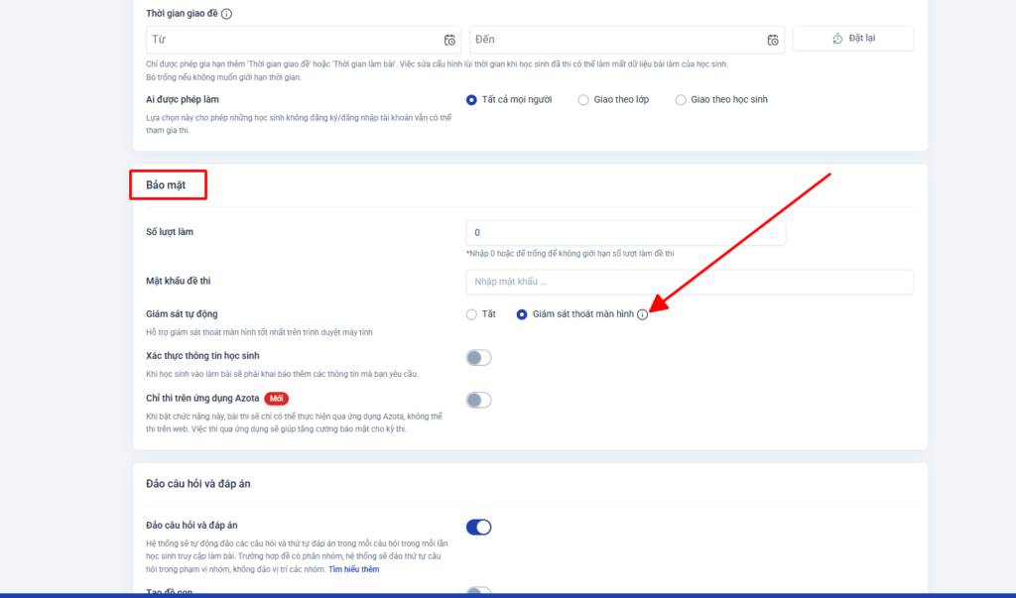Click the Giám sát tự động label

click(183, 314)
